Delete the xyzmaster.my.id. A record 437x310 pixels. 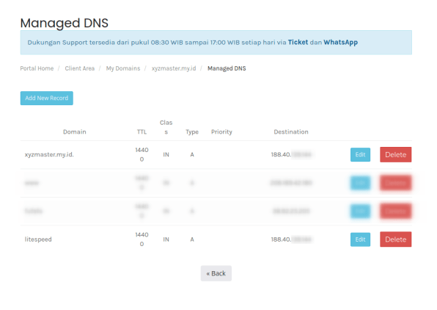pyautogui.click(x=395, y=155)
